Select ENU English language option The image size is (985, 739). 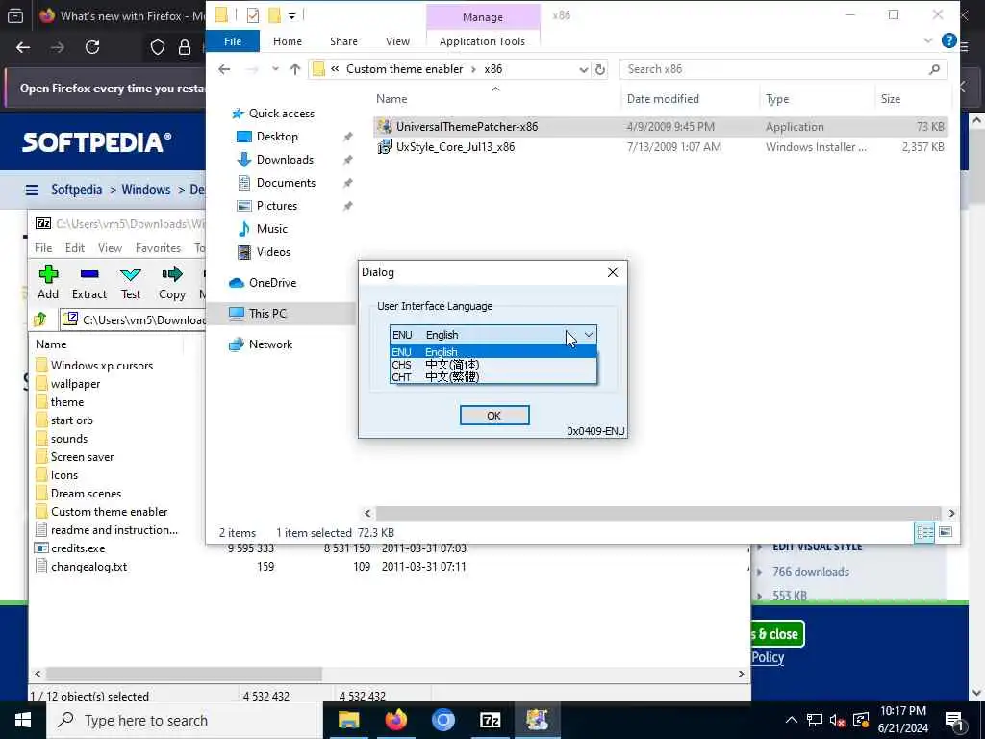[x=493, y=352]
